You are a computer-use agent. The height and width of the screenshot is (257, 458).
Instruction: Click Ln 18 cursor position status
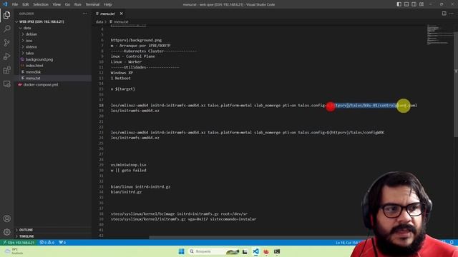click(x=347, y=243)
